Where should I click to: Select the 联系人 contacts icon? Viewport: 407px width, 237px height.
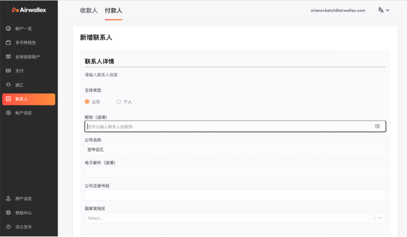[8, 99]
